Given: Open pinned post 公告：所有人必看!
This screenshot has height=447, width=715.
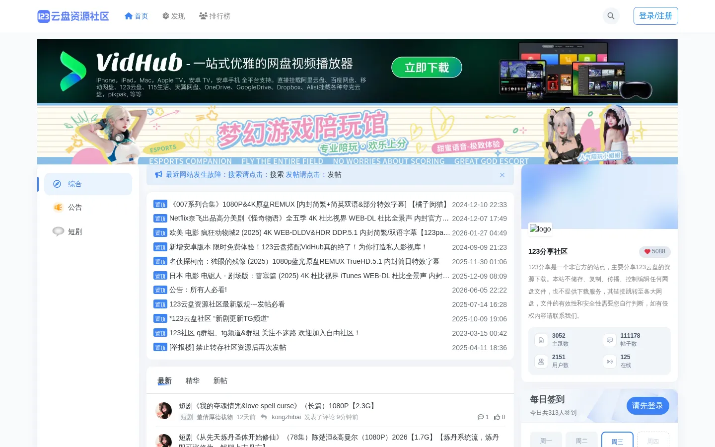Looking at the screenshot, I should pyautogui.click(x=198, y=290).
